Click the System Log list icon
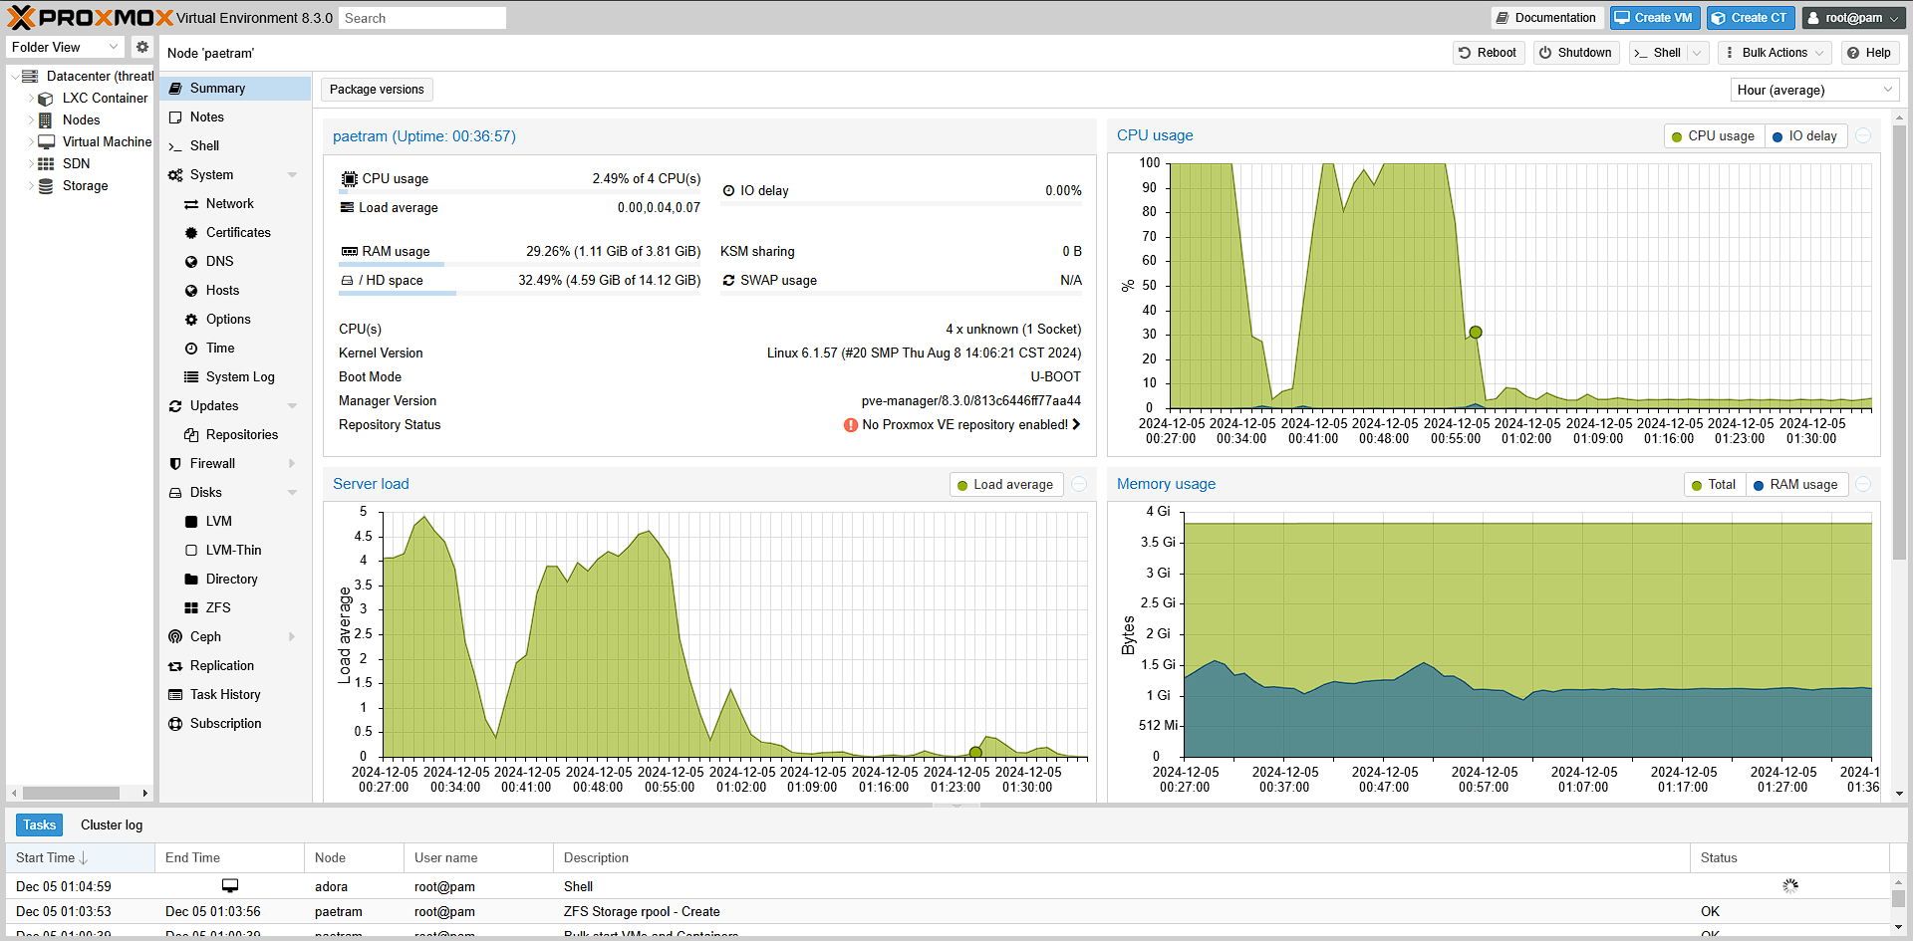The height and width of the screenshot is (941, 1913). click(x=191, y=377)
